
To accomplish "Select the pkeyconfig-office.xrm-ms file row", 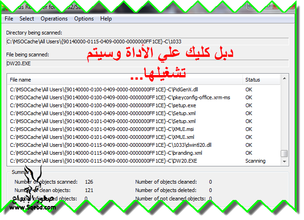I will [120, 97].
